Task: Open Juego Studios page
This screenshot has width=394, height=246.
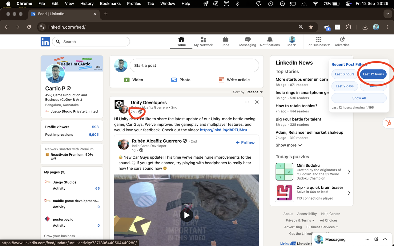Action: 64,182
